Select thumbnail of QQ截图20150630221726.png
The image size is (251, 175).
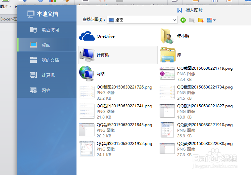click(x=87, y=92)
